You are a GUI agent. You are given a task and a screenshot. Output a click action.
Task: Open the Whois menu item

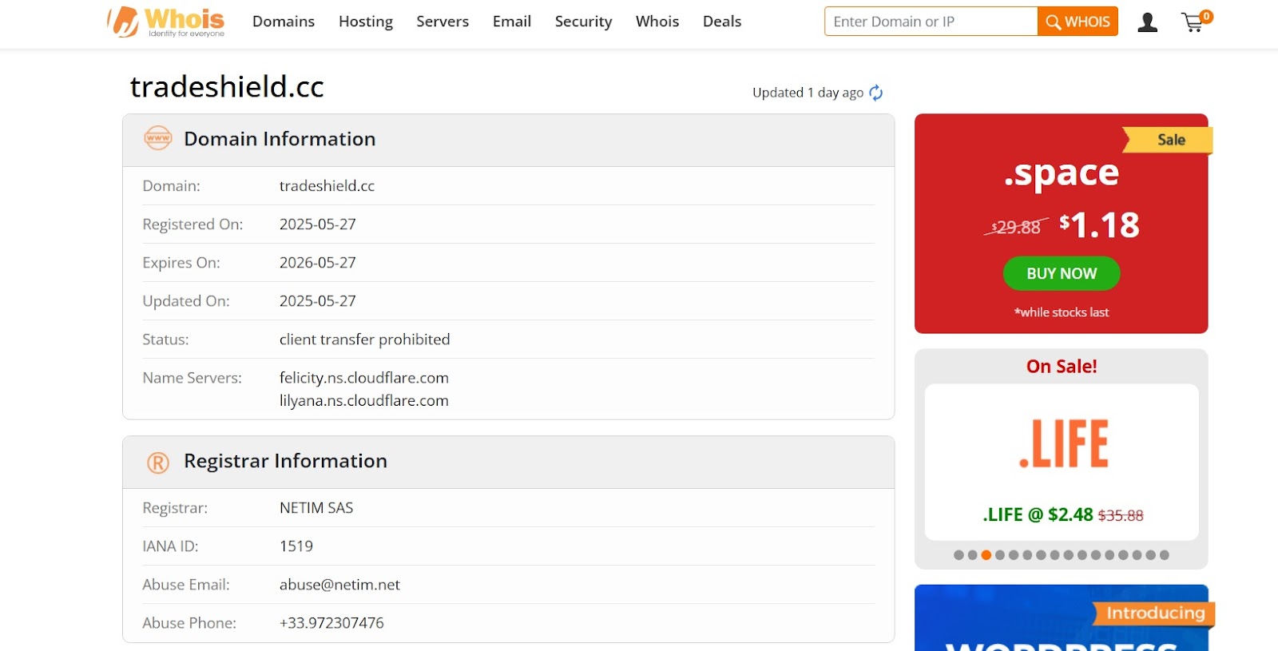pos(657,22)
